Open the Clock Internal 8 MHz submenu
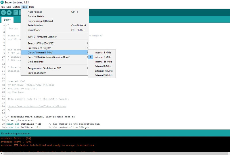Screen dimensions: 230x155 [55, 52]
